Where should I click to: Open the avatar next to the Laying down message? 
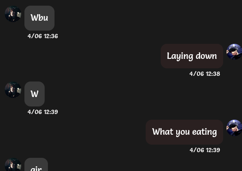click(234, 52)
